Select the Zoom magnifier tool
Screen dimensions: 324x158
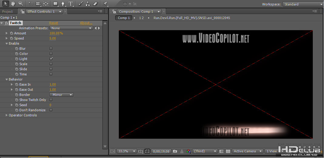(x=21, y=4)
